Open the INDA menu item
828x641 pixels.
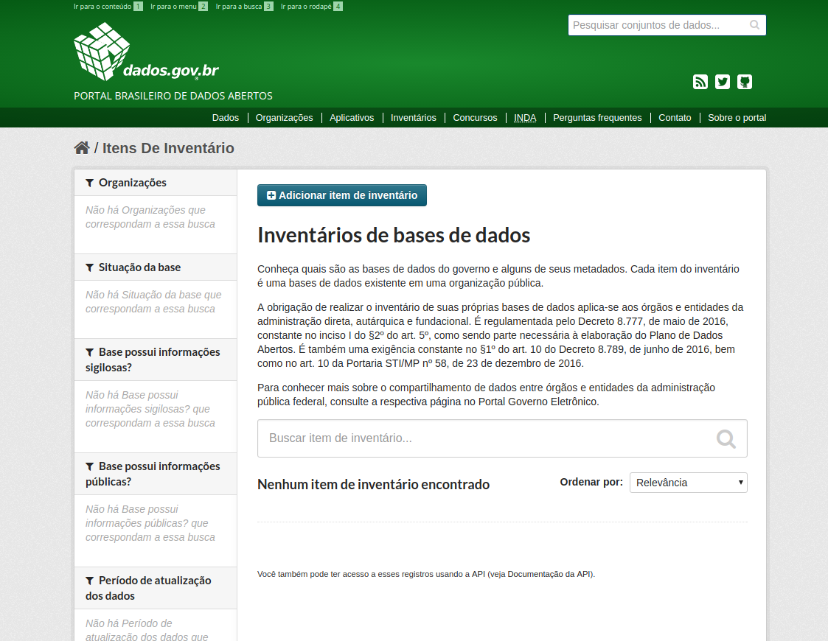coord(525,118)
